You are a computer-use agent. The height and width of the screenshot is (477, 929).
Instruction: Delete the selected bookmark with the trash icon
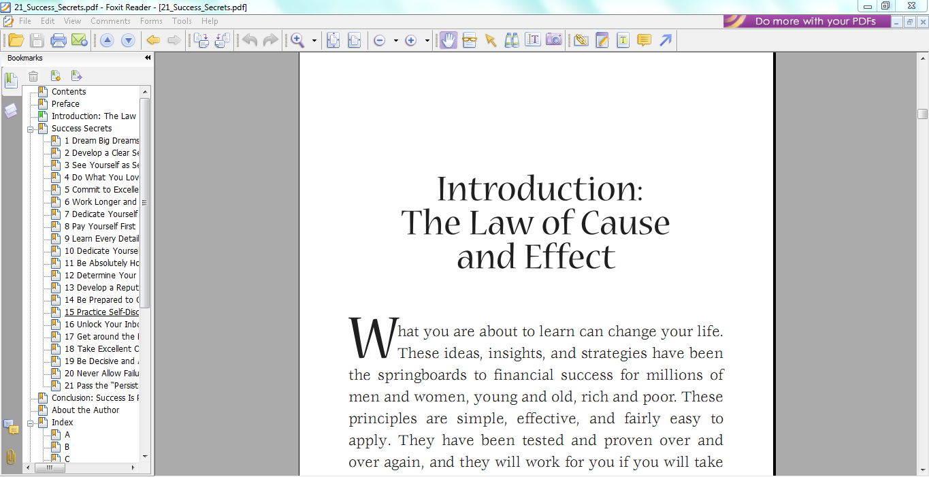(33, 76)
